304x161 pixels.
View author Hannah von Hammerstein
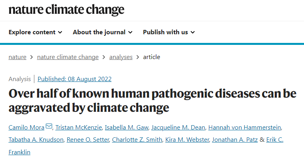(245, 128)
